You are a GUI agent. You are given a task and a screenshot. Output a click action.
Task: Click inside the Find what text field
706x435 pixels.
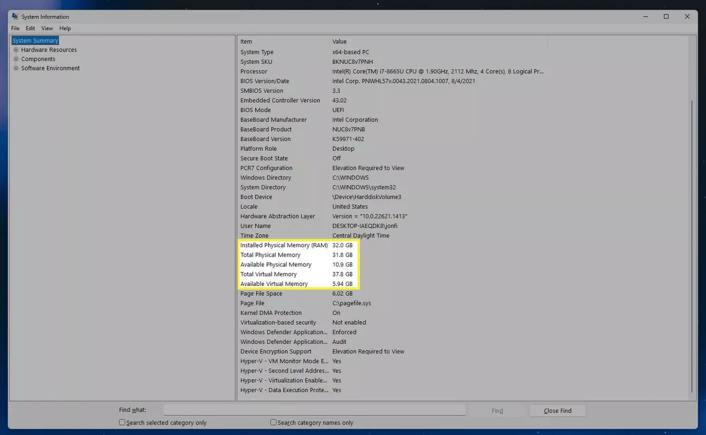click(x=314, y=410)
